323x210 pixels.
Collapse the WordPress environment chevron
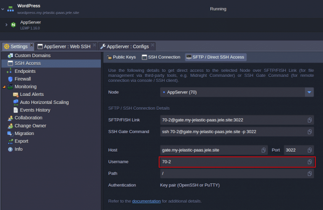(3, 9)
